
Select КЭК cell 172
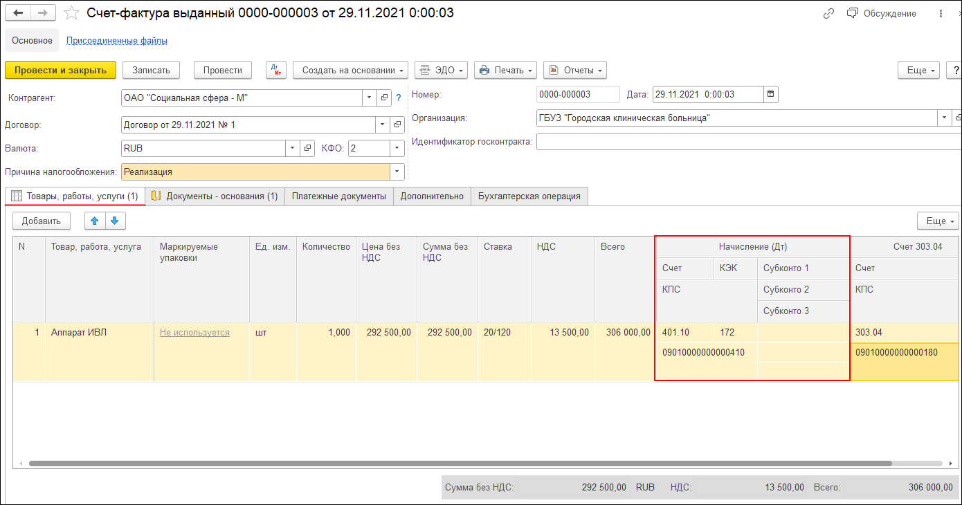click(736, 333)
